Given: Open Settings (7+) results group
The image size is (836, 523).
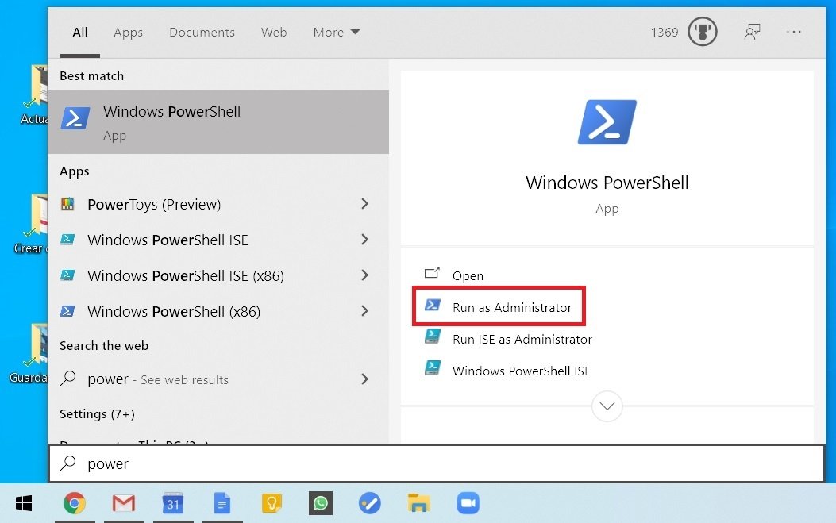Looking at the screenshot, I should click(97, 413).
